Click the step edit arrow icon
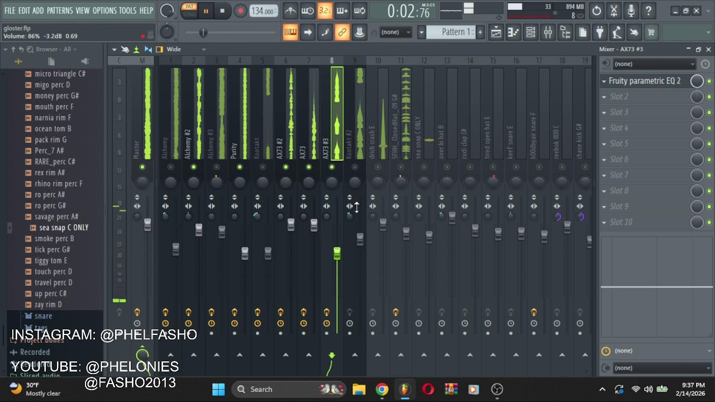 308,32
